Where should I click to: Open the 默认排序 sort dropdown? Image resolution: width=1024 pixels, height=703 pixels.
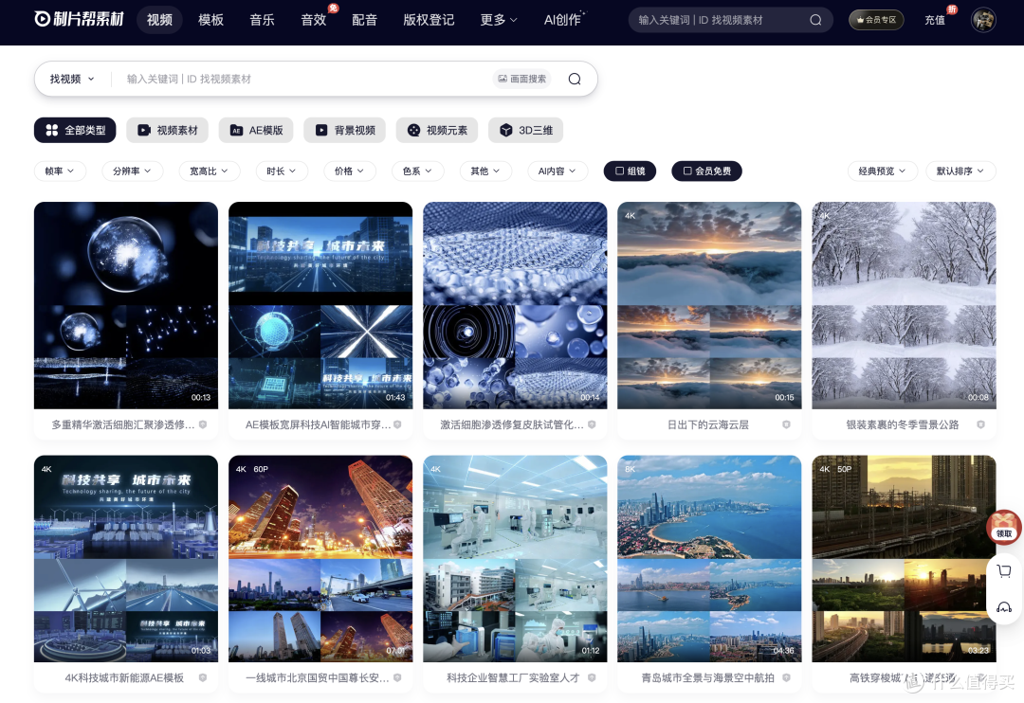point(960,171)
